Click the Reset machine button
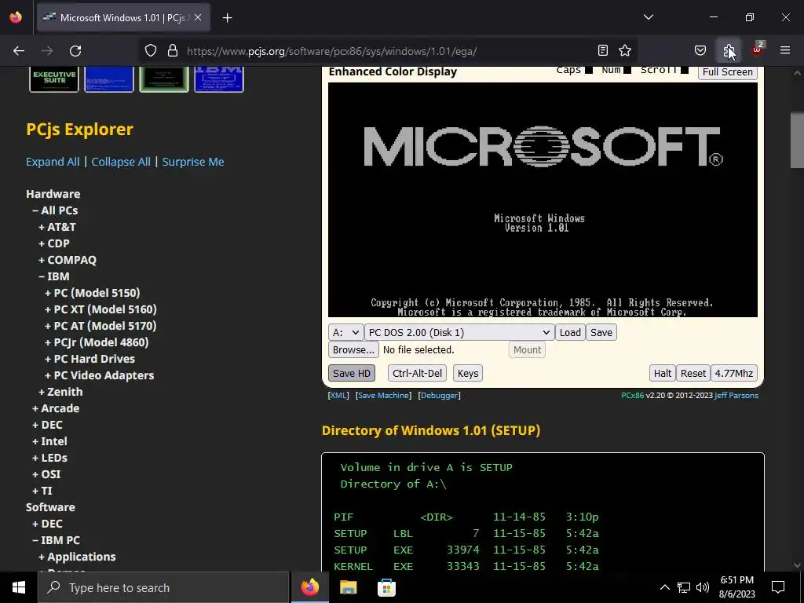Image resolution: width=804 pixels, height=603 pixels. pos(693,373)
